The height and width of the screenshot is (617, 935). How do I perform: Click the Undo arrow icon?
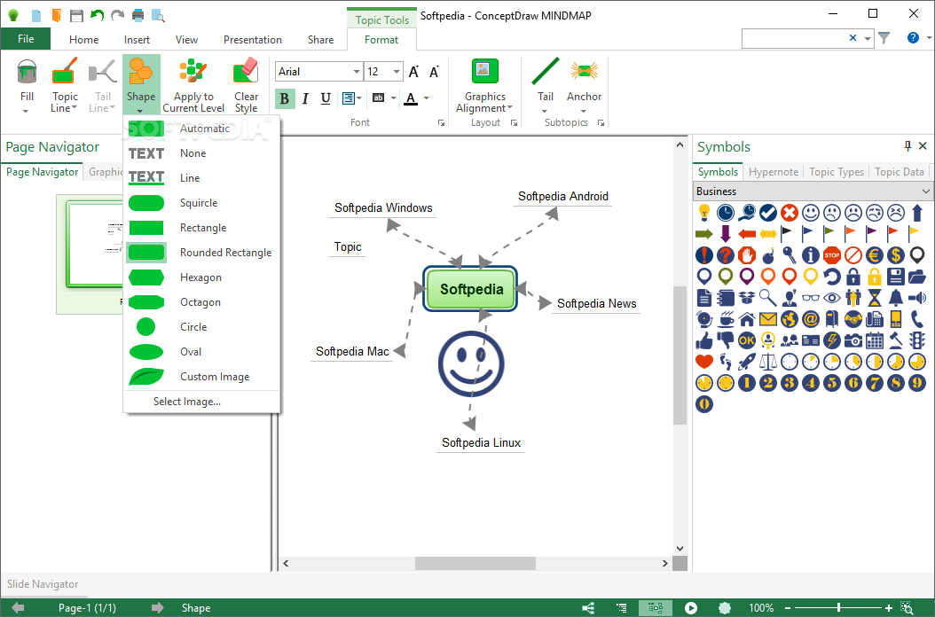pyautogui.click(x=97, y=15)
